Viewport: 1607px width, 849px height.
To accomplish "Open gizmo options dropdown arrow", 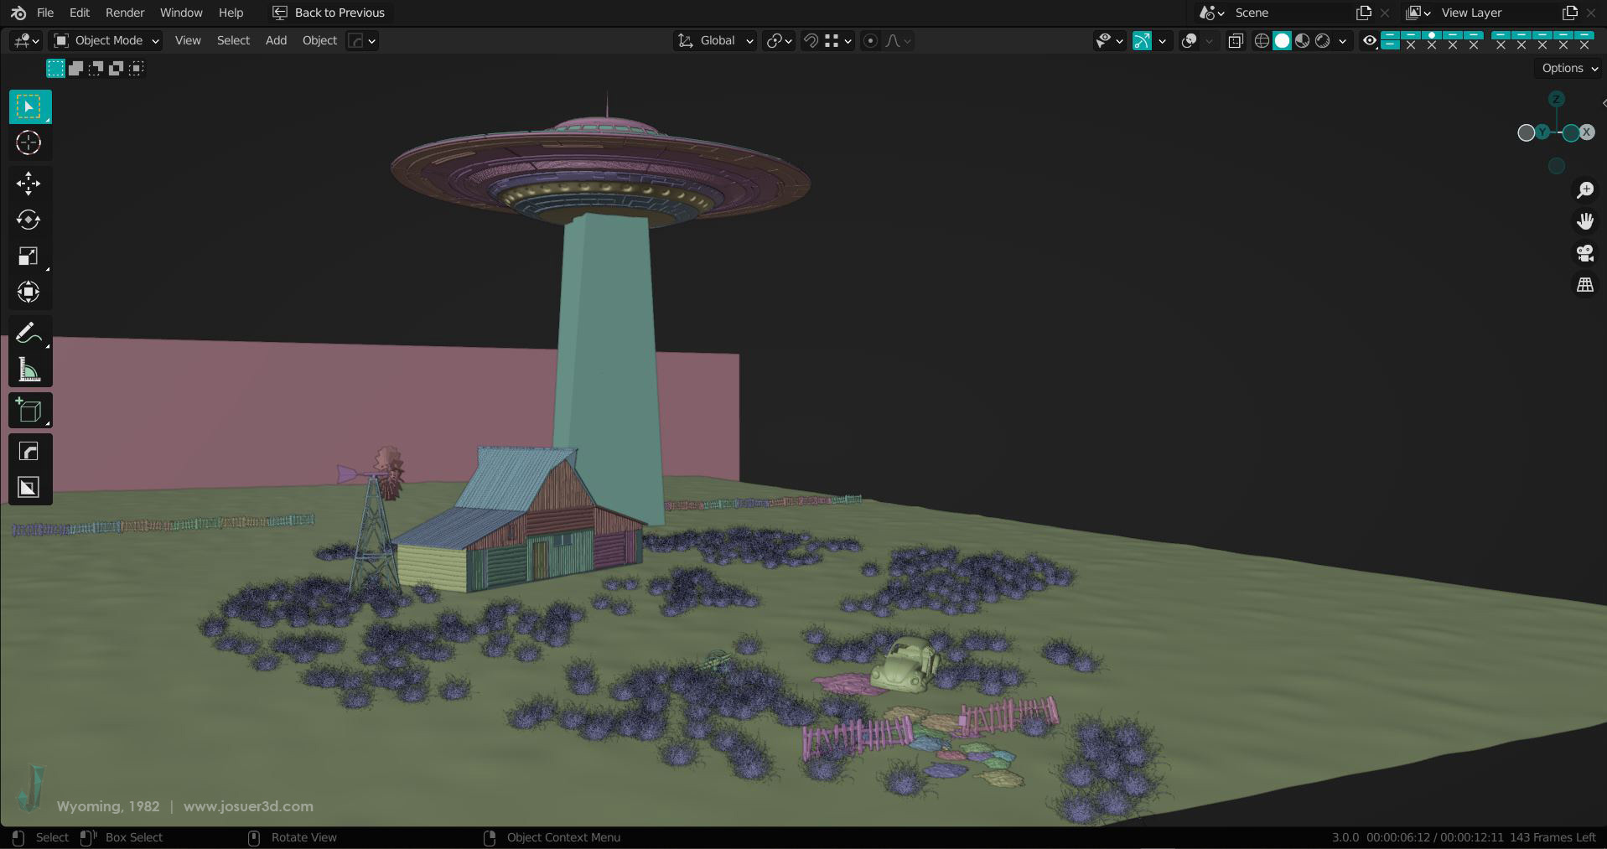I will [x=1162, y=40].
